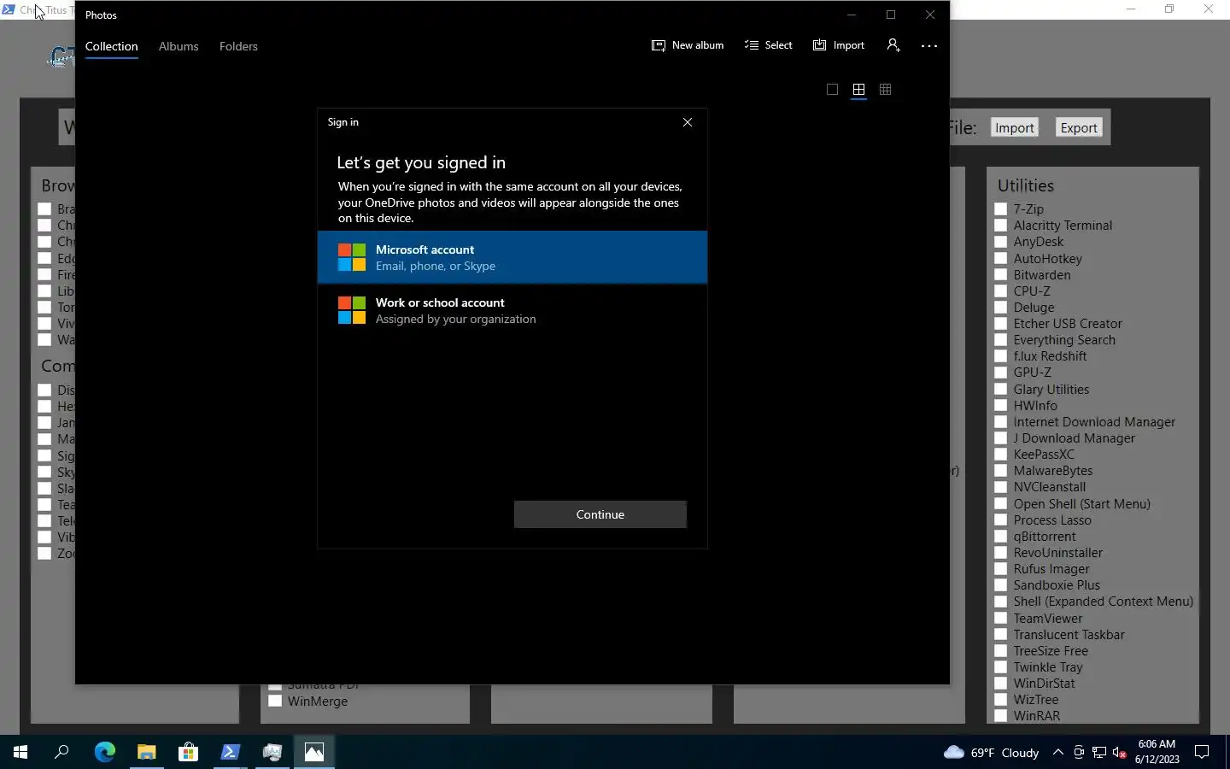Open the Collection tab

[111, 46]
